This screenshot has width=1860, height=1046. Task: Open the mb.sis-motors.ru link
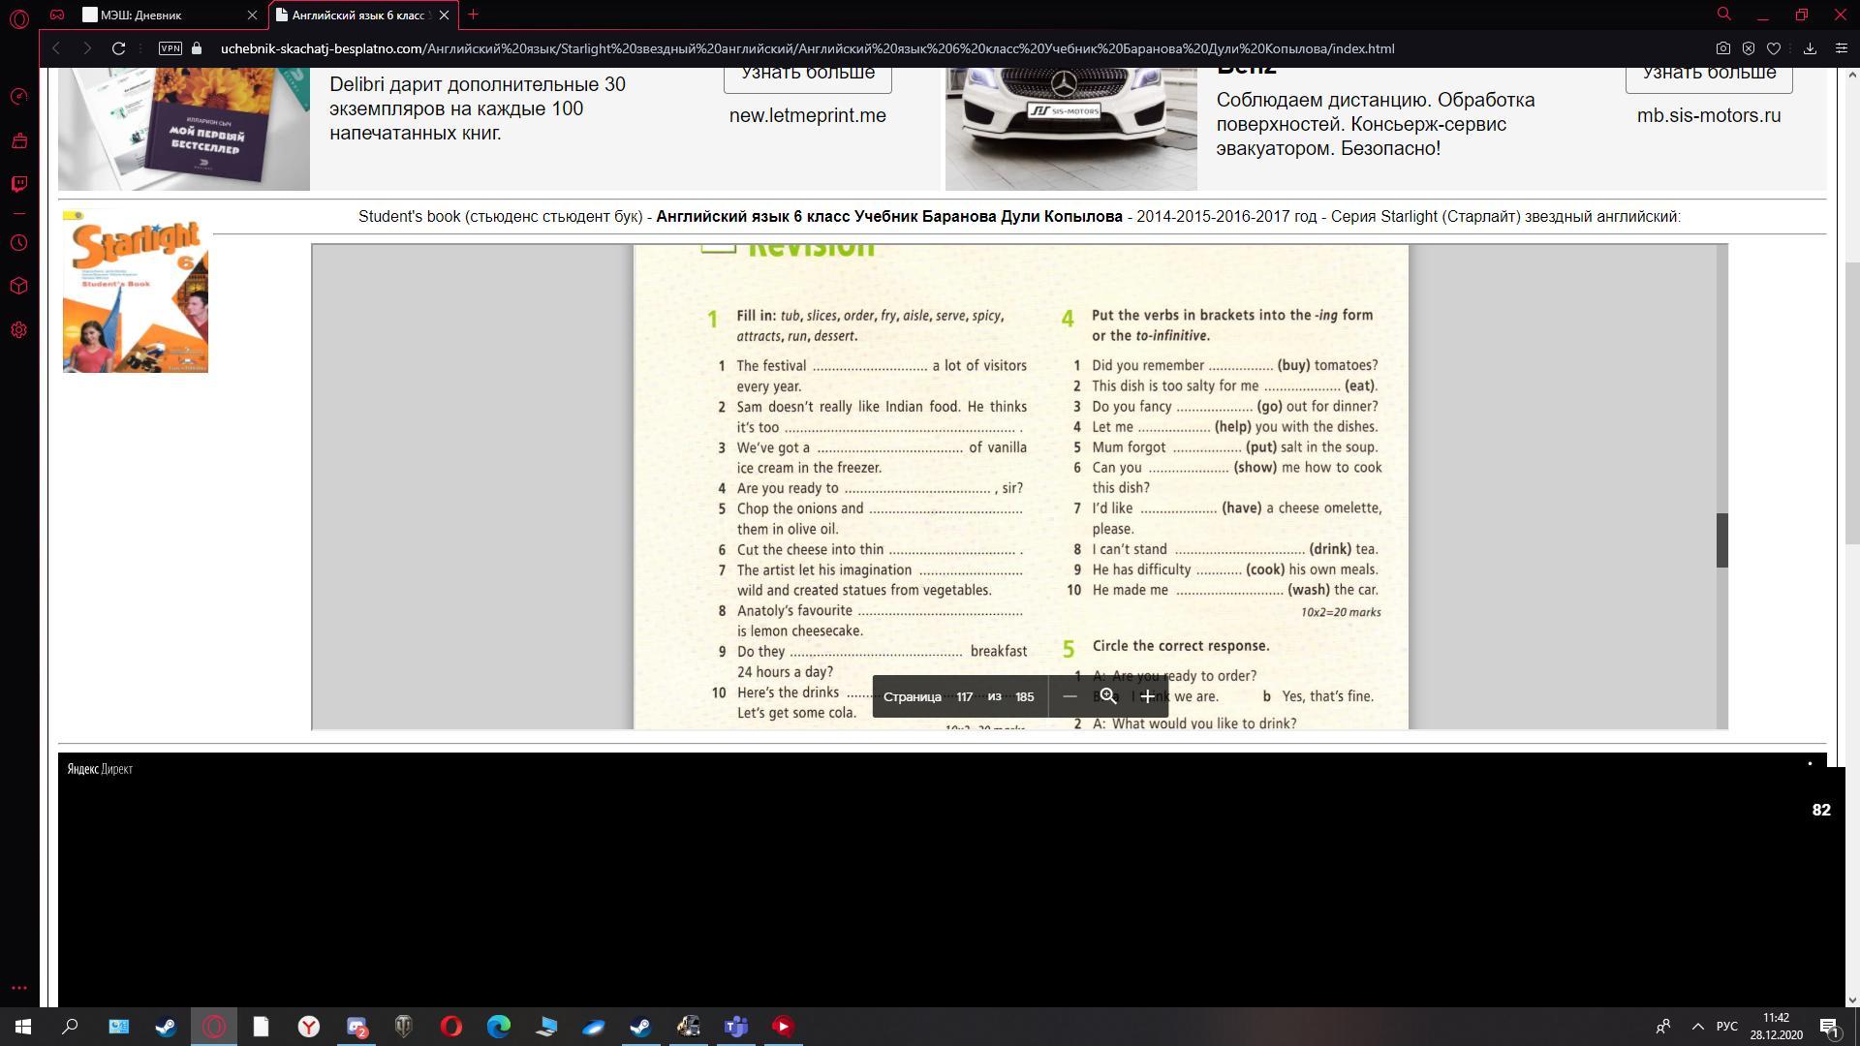point(1709,116)
